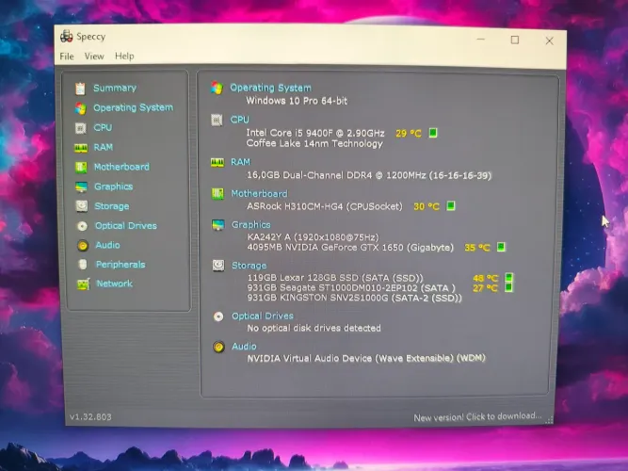Click the Speccy app icon in title bar
The width and height of the screenshot is (628, 471).
[67, 37]
